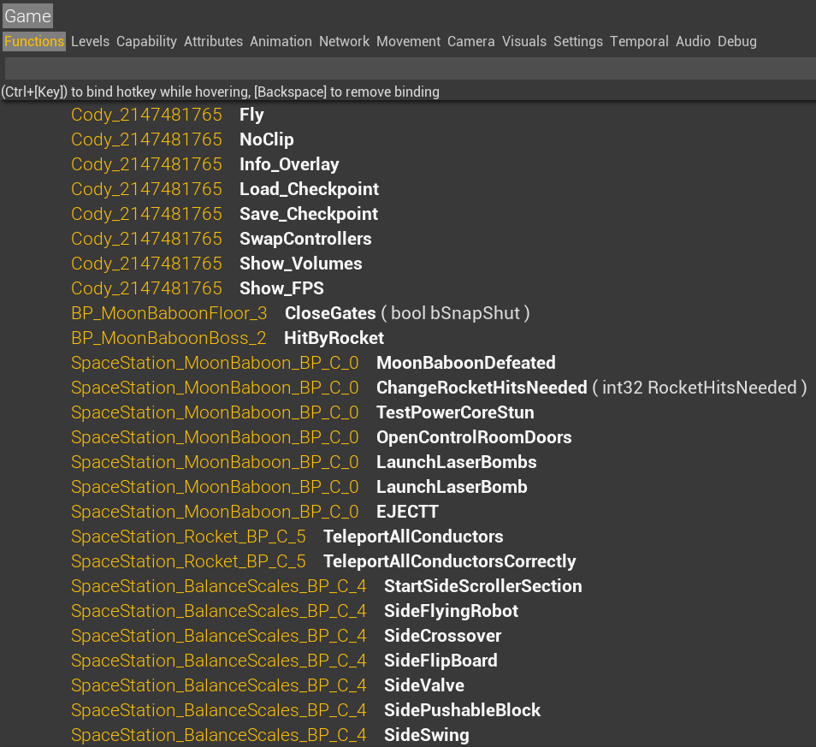Run the SideFlyingRobot function
The height and width of the screenshot is (747, 816).
[x=451, y=611]
